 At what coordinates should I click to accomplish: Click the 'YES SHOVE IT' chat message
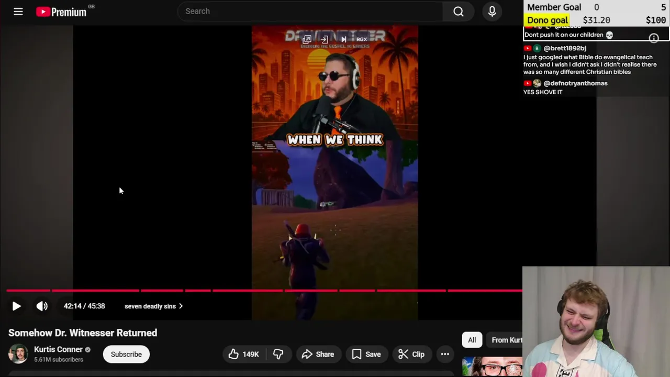[543, 92]
